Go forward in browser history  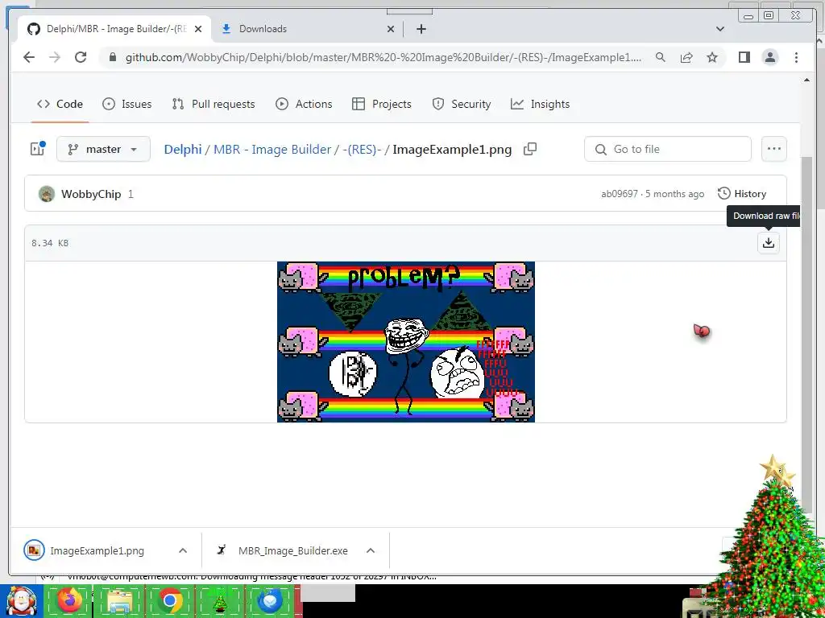tap(55, 57)
